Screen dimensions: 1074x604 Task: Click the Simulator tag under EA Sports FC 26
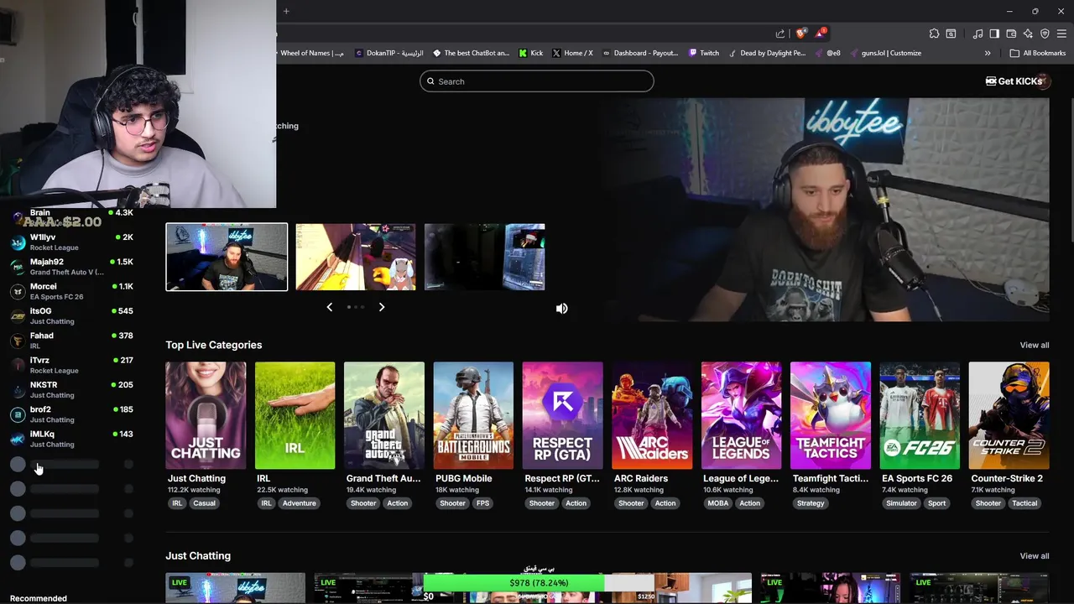(901, 503)
